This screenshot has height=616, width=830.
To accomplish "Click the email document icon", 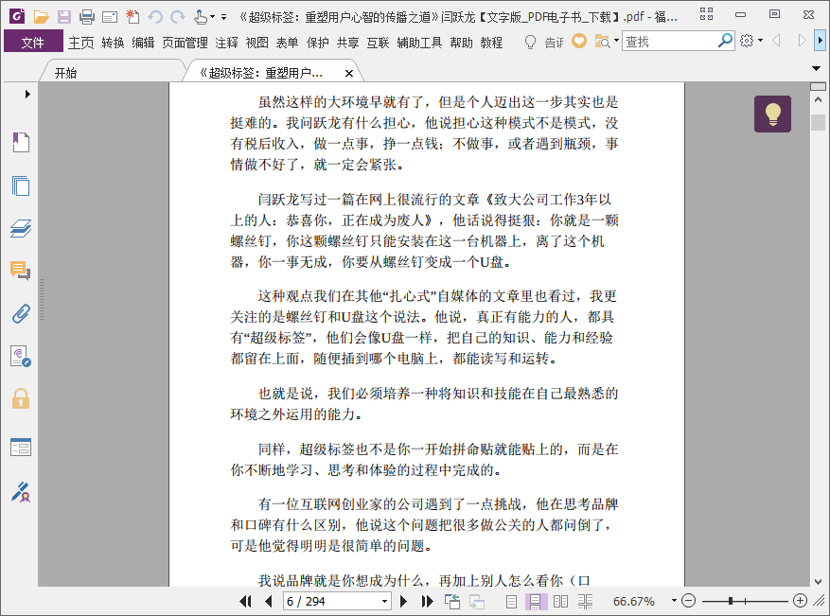I will (110, 17).
